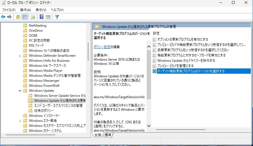253x146 pixels.
Task: Open help with the question mark icon
Action: point(41,17)
